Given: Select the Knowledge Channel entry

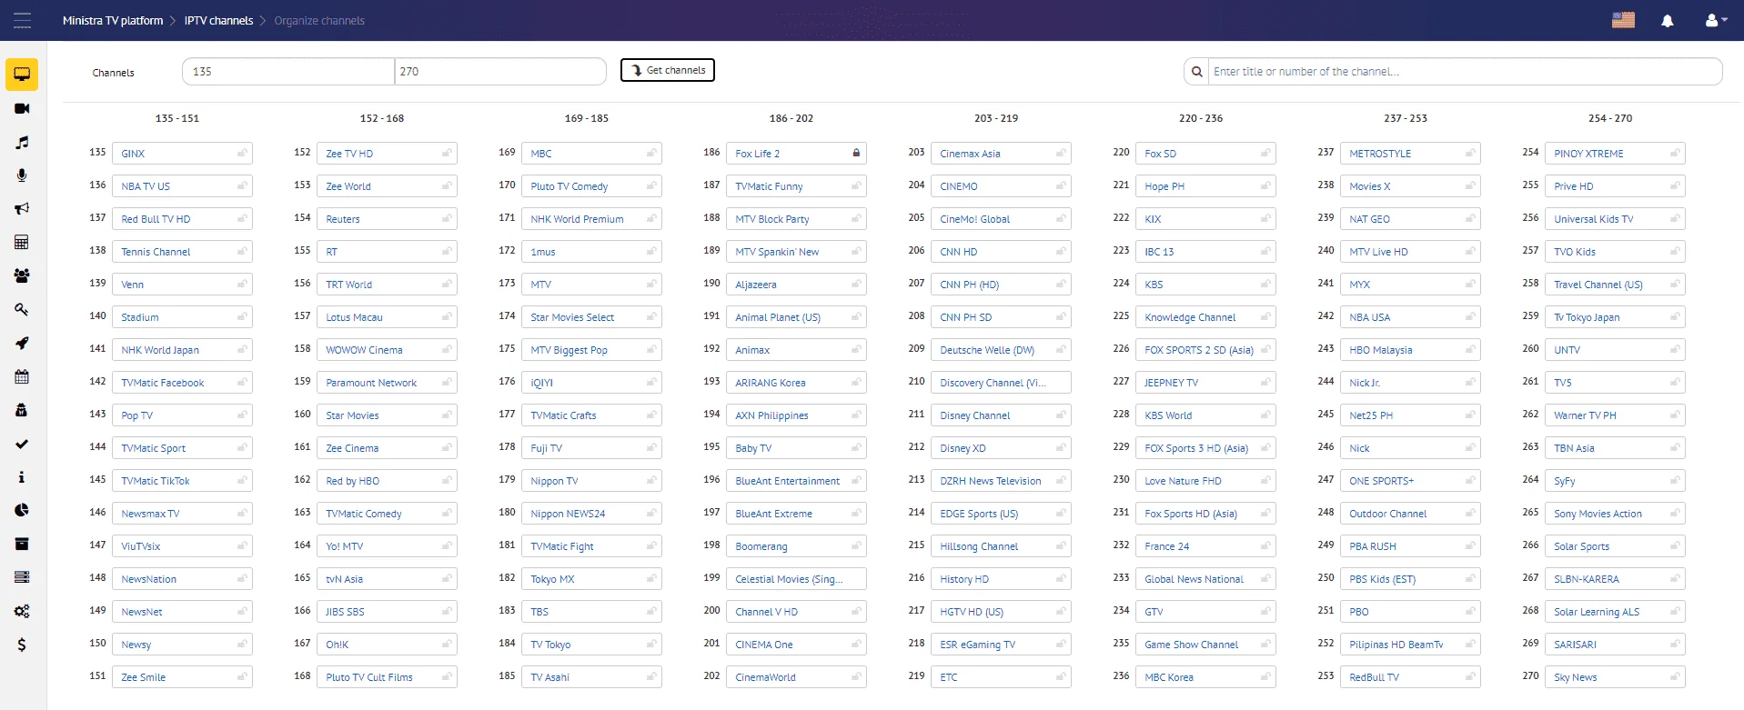Looking at the screenshot, I should point(1205,317).
